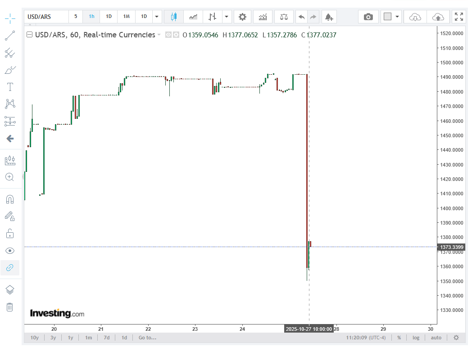Open series settings gear in legend
472x347 pixels.
coord(176,35)
